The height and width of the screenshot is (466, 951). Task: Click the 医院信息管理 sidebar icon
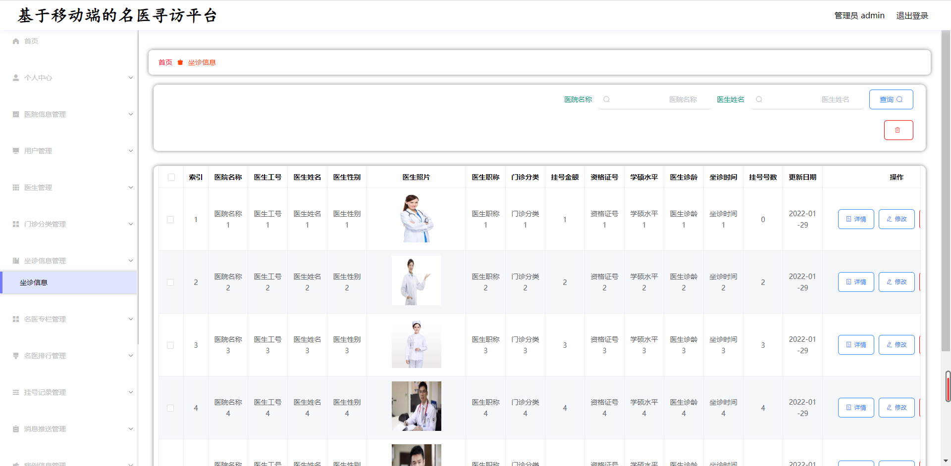click(16, 114)
